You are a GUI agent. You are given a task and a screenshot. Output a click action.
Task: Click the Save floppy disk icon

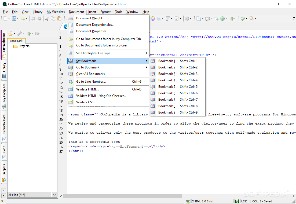click(x=14, y=19)
